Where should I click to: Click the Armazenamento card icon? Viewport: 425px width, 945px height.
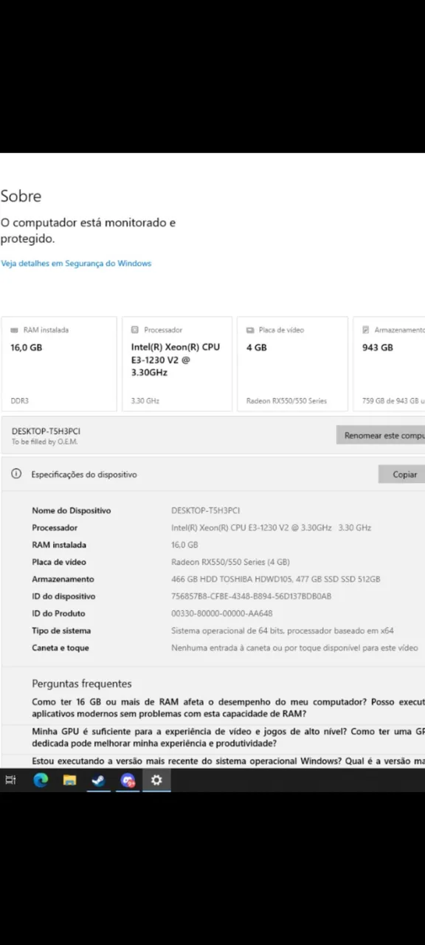point(366,330)
